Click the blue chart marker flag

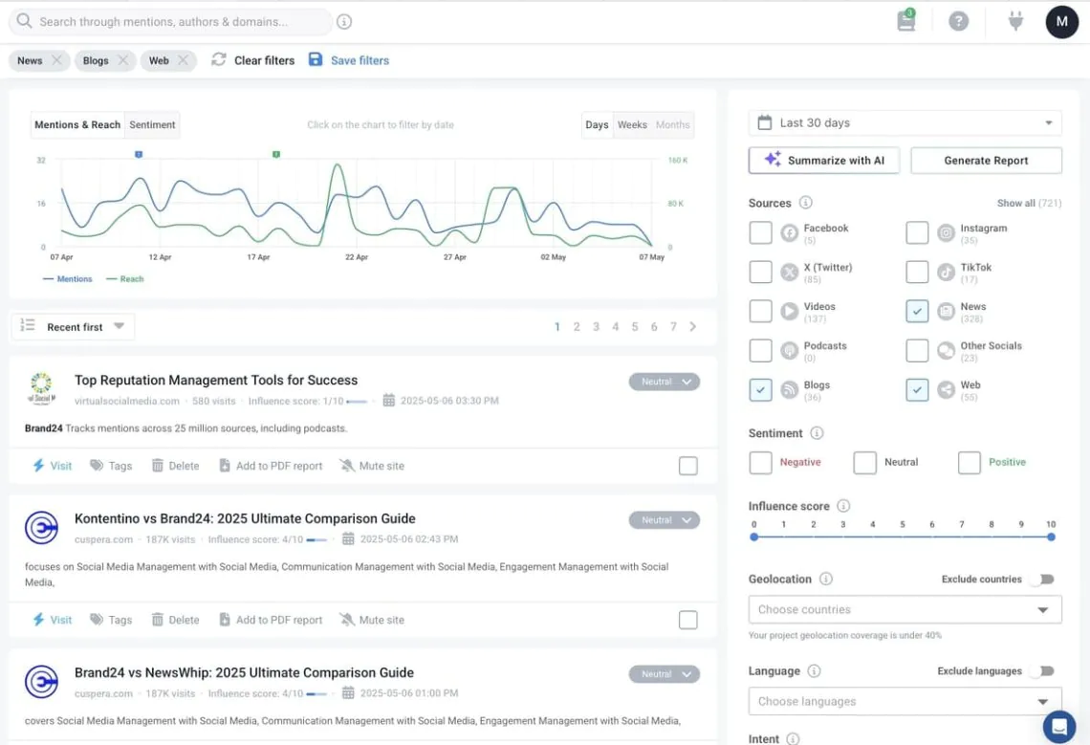pyautogui.click(x=139, y=154)
